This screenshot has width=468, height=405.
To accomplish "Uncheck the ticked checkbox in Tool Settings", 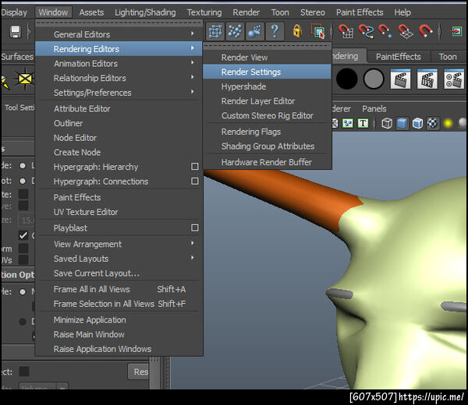I will pos(23,235).
